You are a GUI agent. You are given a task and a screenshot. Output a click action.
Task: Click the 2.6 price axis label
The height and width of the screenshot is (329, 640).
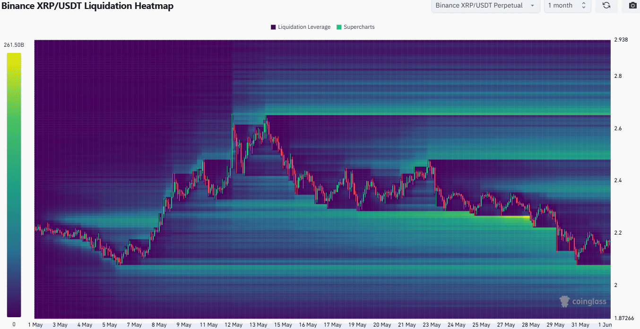617,128
